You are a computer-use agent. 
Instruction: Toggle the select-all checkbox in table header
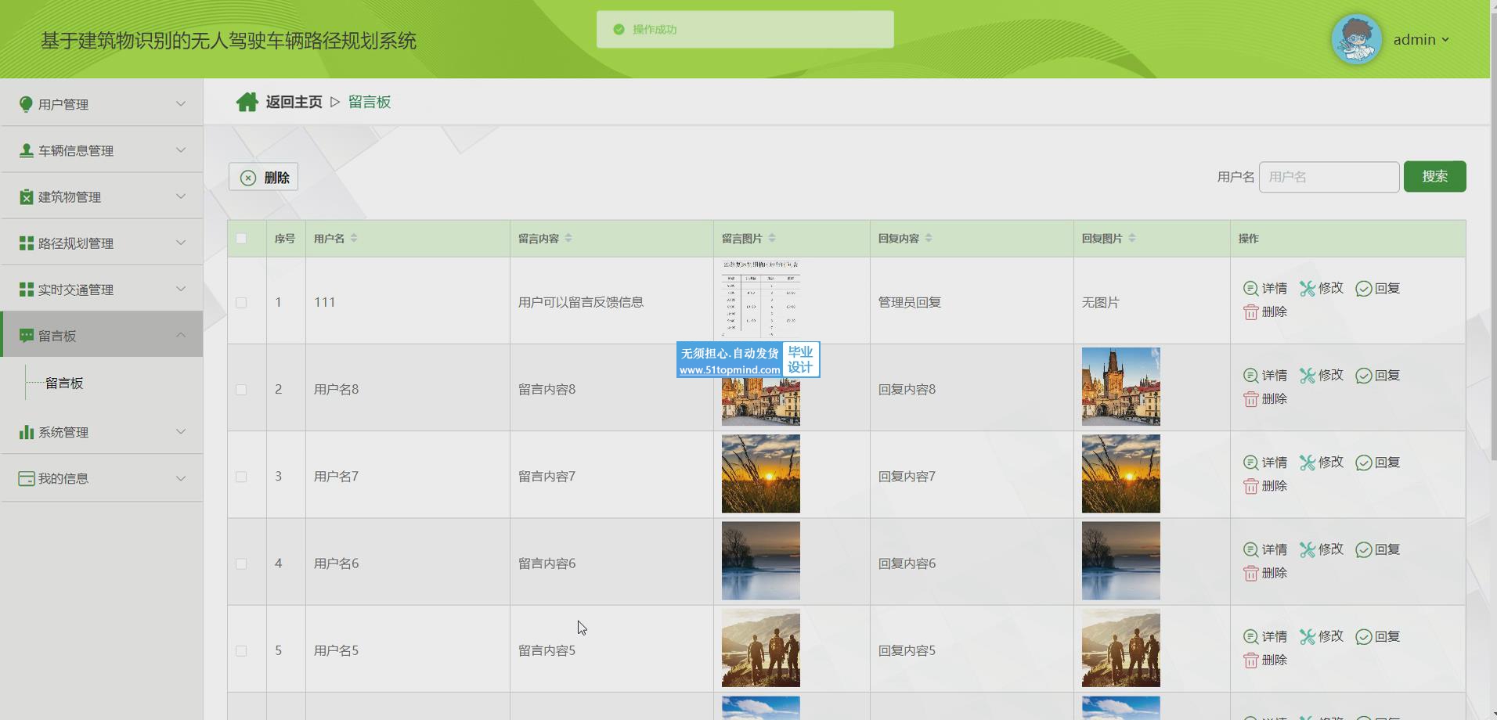tap(241, 239)
